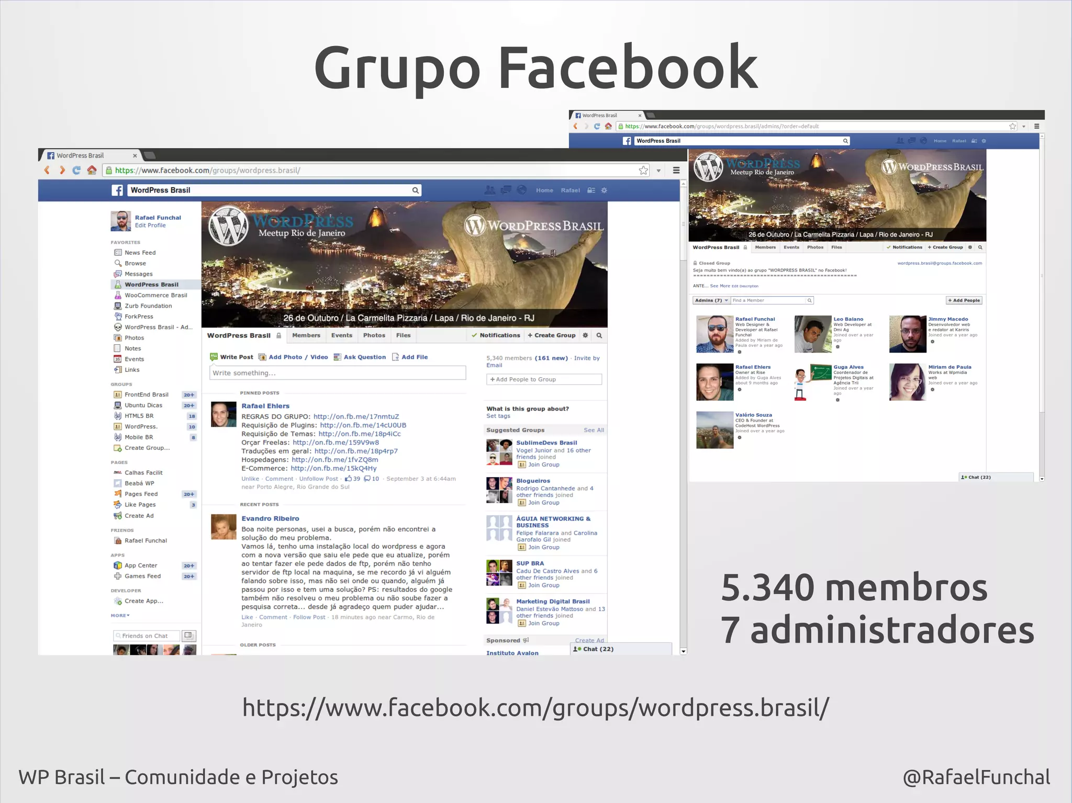This screenshot has width=1072, height=803.
Task: Open Members tab in rear admins window
Action: tap(765, 247)
